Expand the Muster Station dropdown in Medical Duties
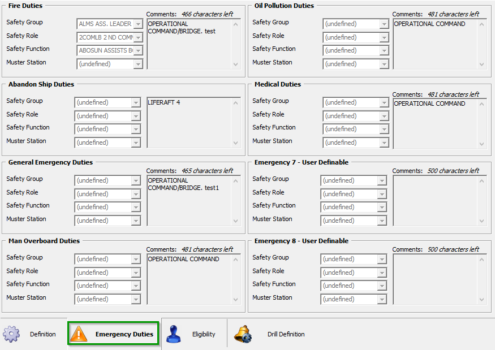 click(384, 142)
